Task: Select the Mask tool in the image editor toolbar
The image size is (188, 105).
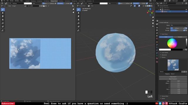Action: pos(3,27)
